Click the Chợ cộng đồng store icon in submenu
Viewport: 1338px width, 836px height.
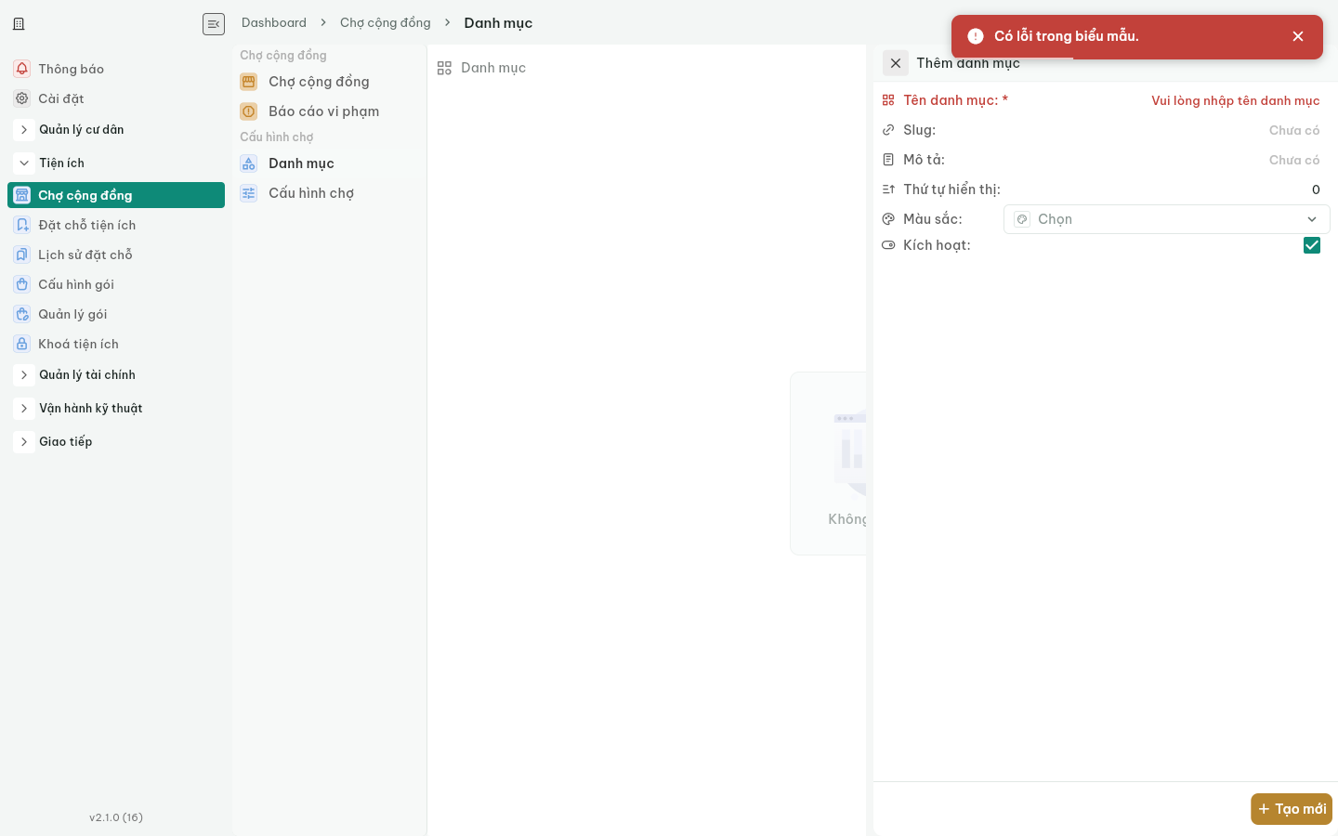click(x=249, y=82)
